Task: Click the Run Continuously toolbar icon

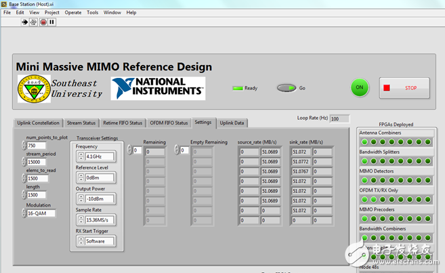Action: click(x=34, y=22)
